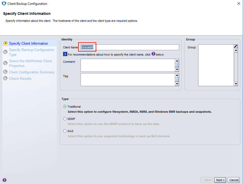The height and width of the screenshot is (184, 243).
Task: Choose the NAS radio button
Action: [65, 131]
